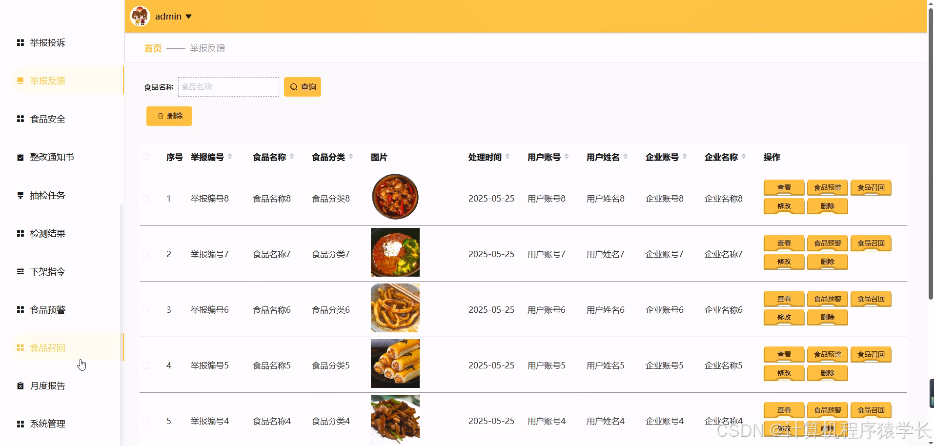Click the 食品安全 menu icon

(x=20, y=119)
